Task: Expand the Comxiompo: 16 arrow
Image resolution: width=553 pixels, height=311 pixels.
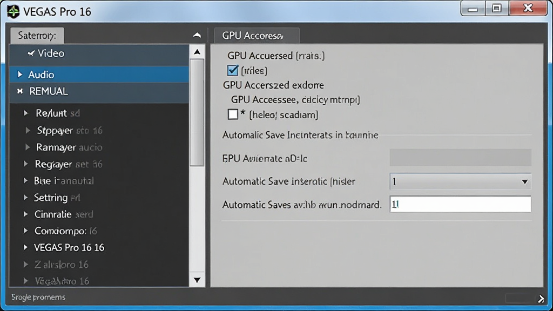Action: coord(26,231)
